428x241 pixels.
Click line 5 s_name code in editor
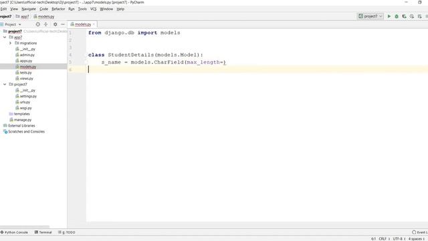[163, 62]
